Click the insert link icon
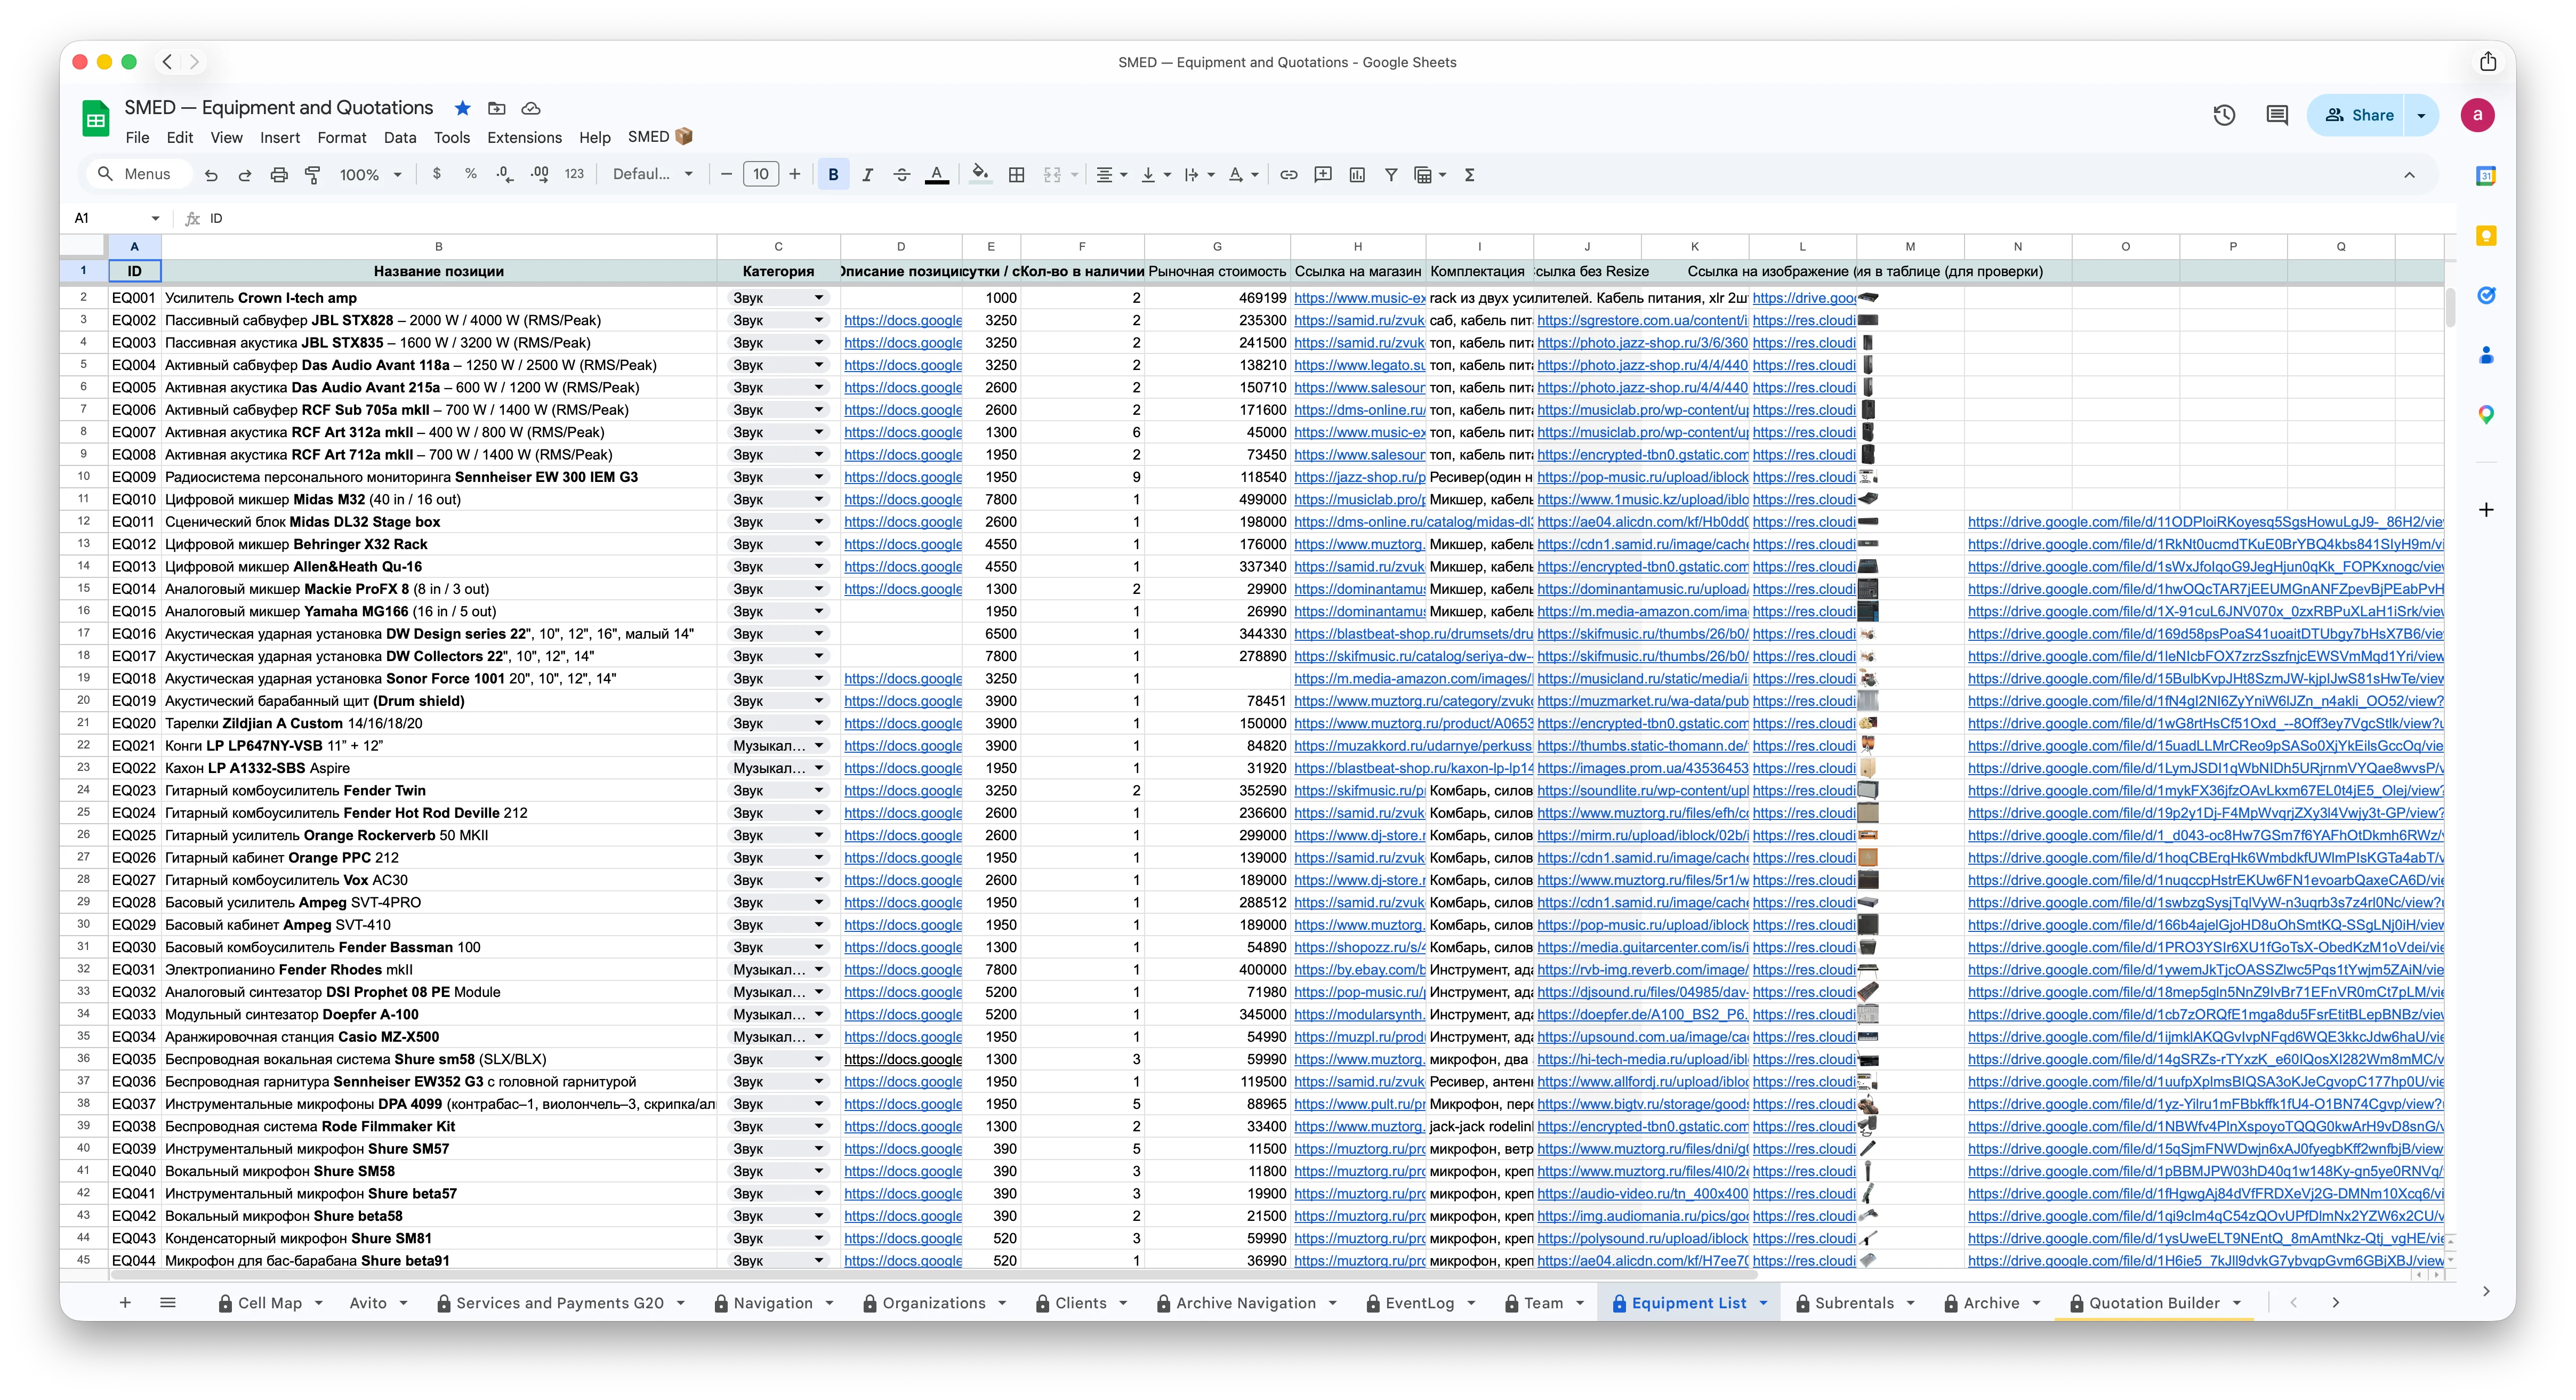 1289,175
